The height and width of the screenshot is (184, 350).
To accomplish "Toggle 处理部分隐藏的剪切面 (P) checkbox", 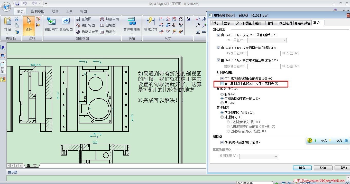I will [x=222, y=142].
